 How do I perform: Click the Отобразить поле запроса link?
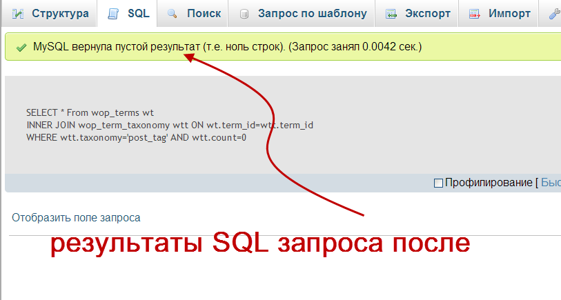point(76,217)
